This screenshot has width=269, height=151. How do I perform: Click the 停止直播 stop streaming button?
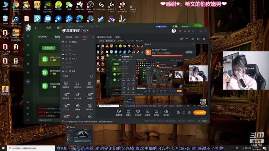click(199, 112)
